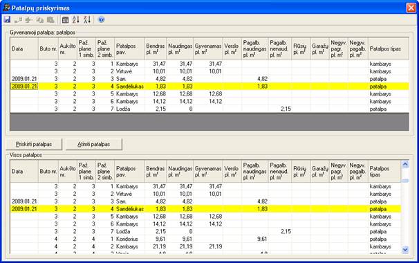Select Kambarys 12,68 row in Visos patalpos
This screenshot has height=263, width=419.
pyautogui.click(x=205, y=217)
